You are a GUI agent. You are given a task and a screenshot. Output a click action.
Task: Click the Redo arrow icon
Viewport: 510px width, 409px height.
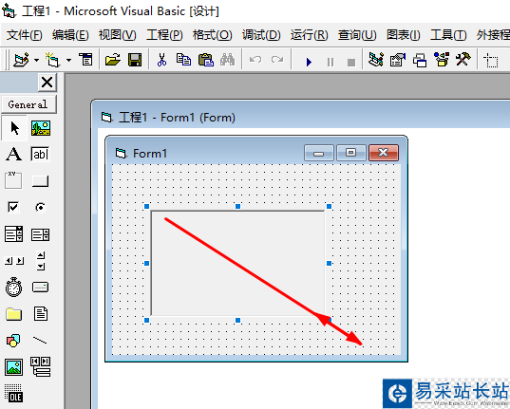coord(277,60)
